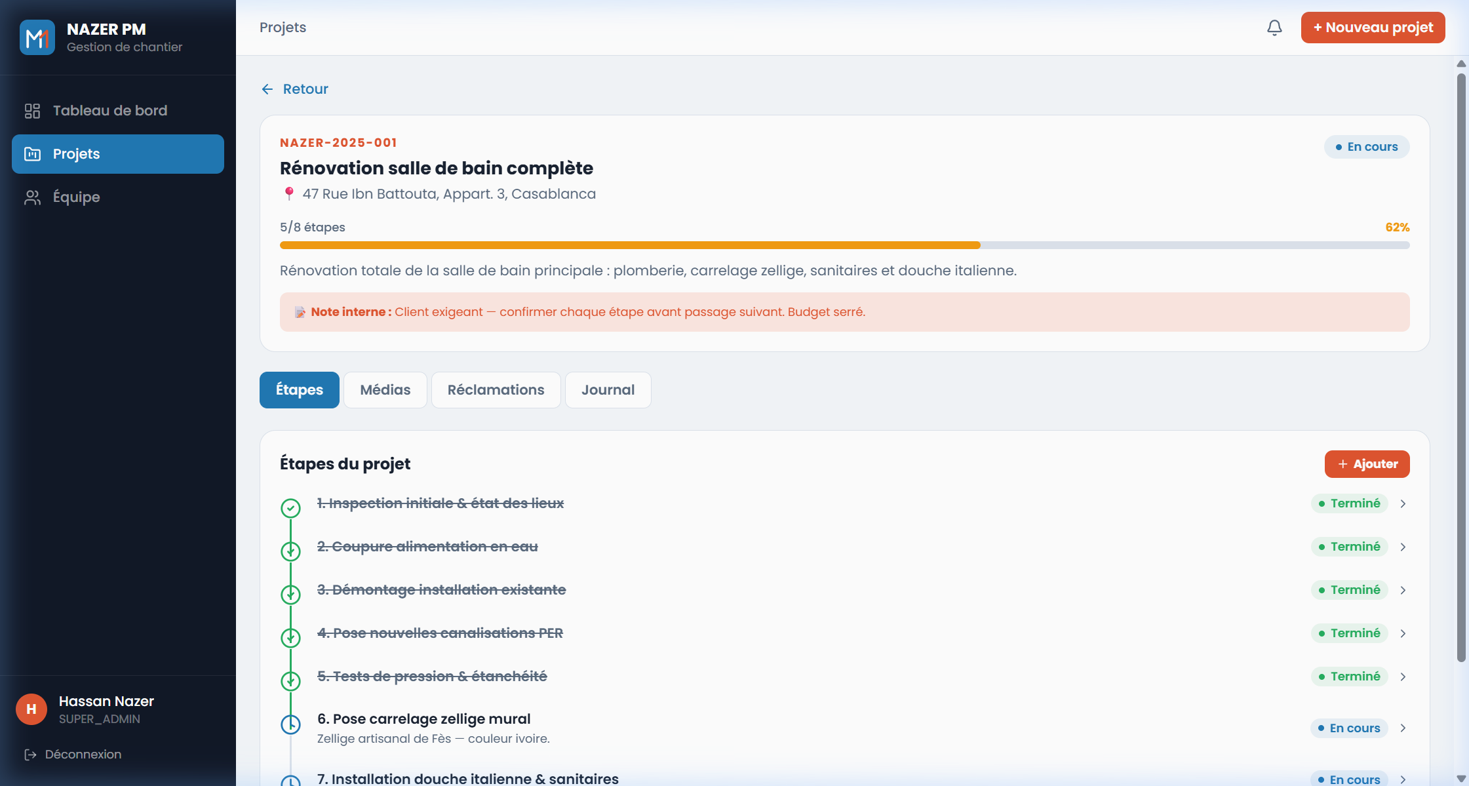Click Terminé badge for Coupure alimentation en eau
Screen dimensions: 1469x786
tap(1350, 547)
